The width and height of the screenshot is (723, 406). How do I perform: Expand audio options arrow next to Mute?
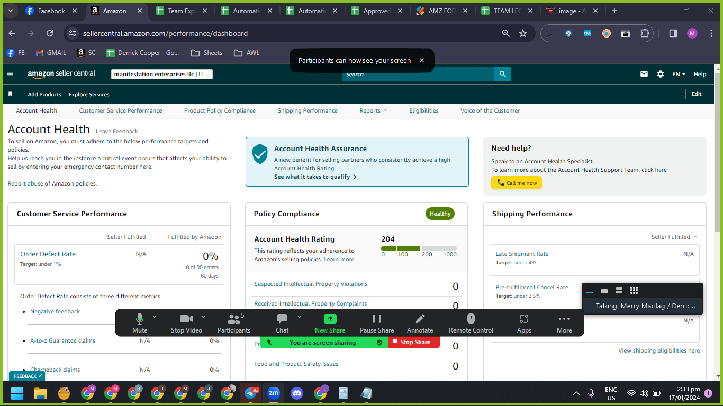point(155,317)
